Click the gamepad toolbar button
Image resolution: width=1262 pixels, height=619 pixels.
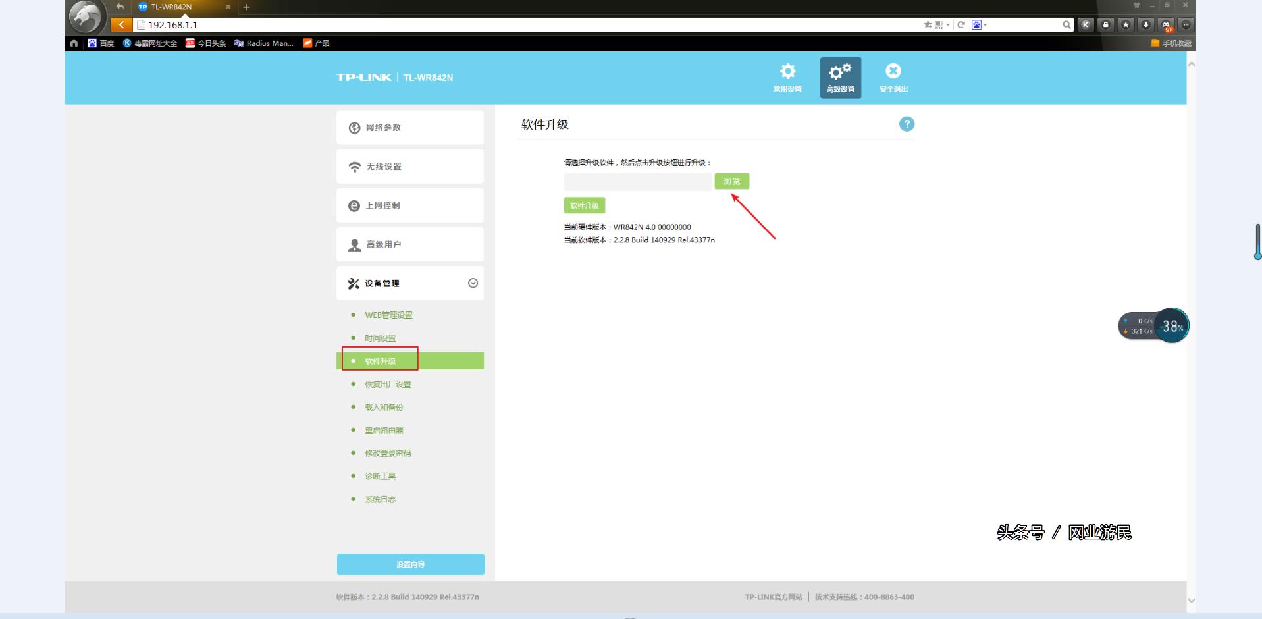(x=1167, y=26)
